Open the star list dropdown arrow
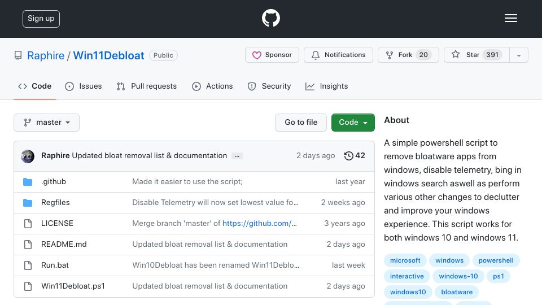The width and height of the screenshot is (542, 305). pyautogui.click(x=518, y=55)
